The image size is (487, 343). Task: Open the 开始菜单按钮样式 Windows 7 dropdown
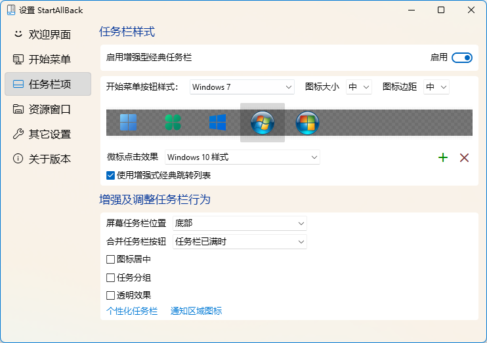[x=242, y=87]
